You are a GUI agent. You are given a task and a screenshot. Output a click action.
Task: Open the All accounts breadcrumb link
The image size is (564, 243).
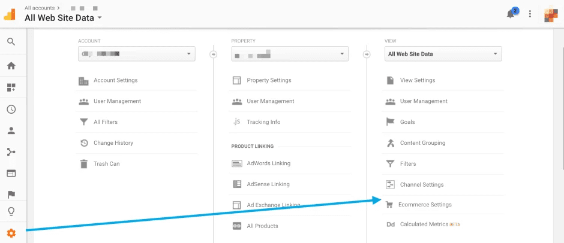point(40,8)
